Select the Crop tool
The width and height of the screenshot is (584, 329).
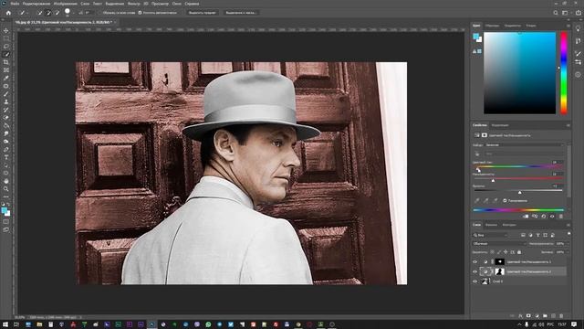6,62
